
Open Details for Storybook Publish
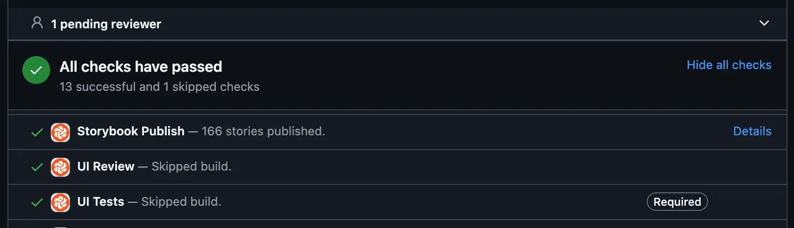pyautogui.click(x=752, y=131)
